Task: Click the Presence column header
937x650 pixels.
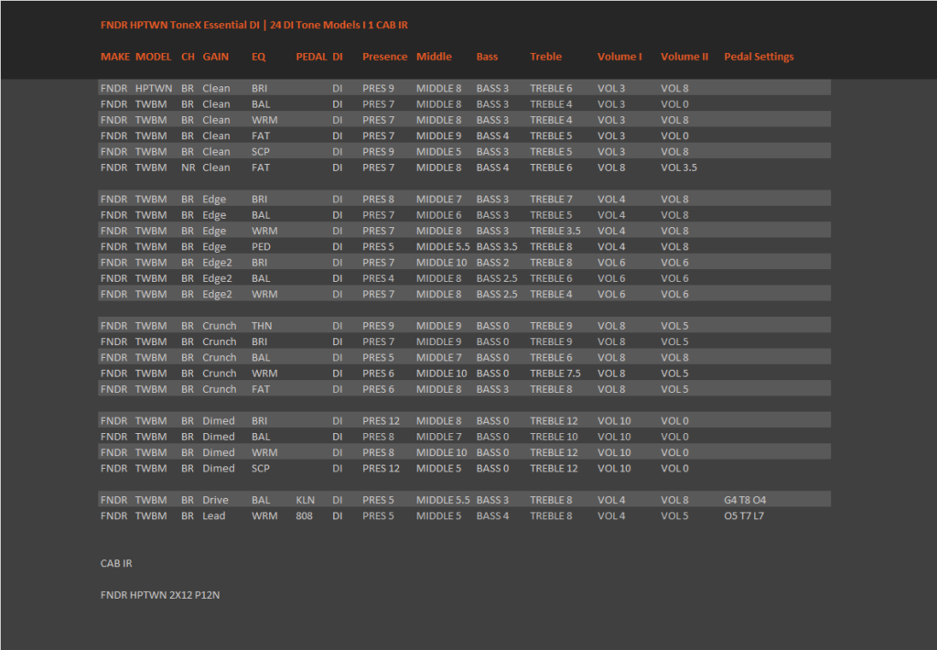Action: [384, 57]
